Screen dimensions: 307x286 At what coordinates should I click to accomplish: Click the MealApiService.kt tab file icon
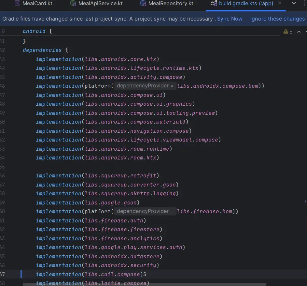[73, 3]
